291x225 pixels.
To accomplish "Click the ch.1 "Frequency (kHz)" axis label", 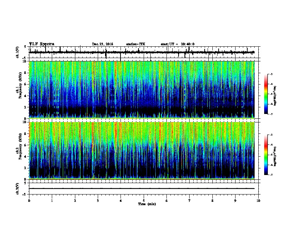I will coord(21,85).
